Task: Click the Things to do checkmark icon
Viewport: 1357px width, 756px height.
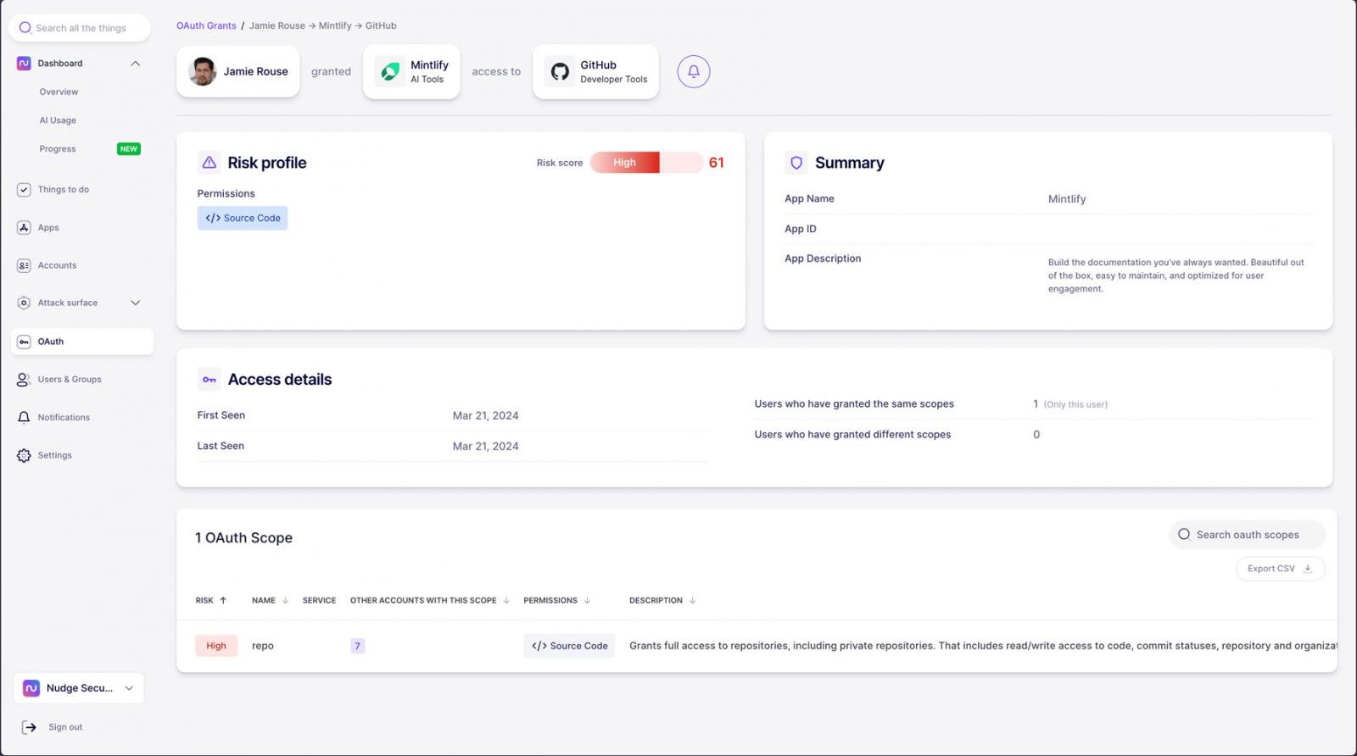Action: click(24, 190)
